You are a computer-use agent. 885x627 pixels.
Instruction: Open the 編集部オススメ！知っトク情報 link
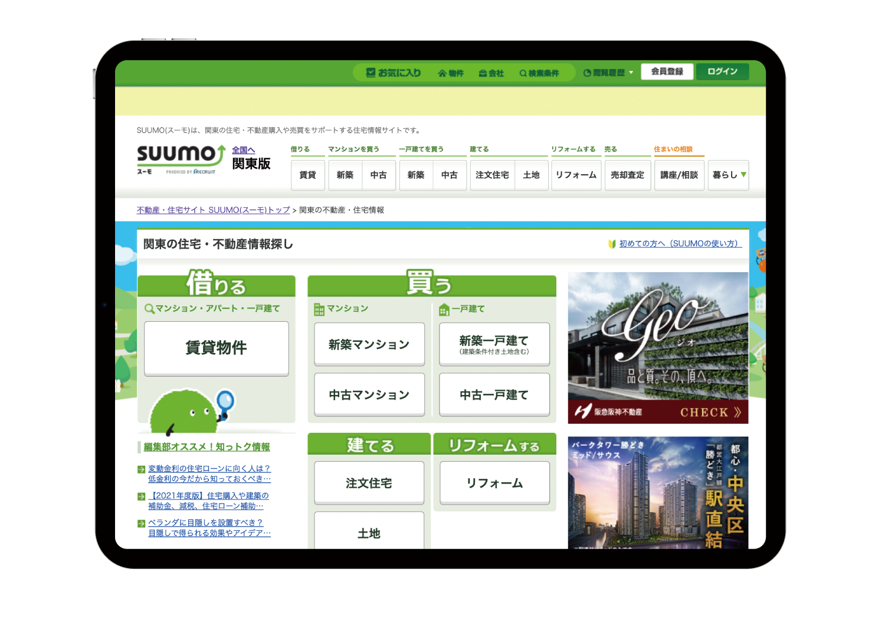[x=207, y=447]
